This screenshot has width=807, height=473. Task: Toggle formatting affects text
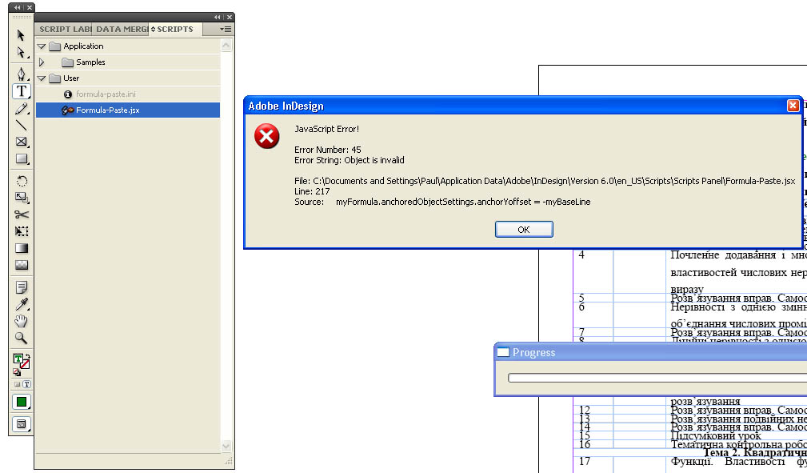coord(26,384)
